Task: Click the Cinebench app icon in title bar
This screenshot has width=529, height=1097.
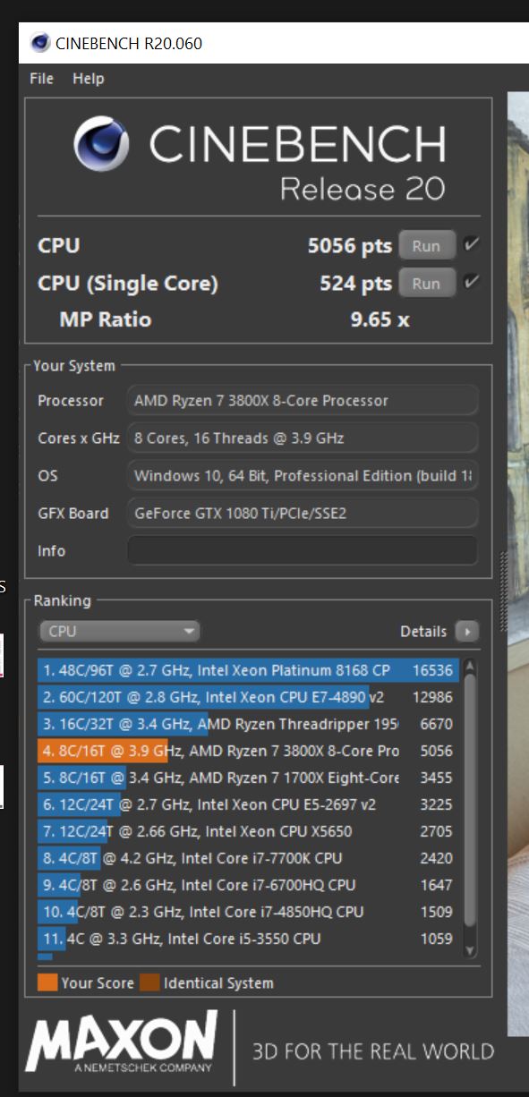Action: tap(39, 43)
